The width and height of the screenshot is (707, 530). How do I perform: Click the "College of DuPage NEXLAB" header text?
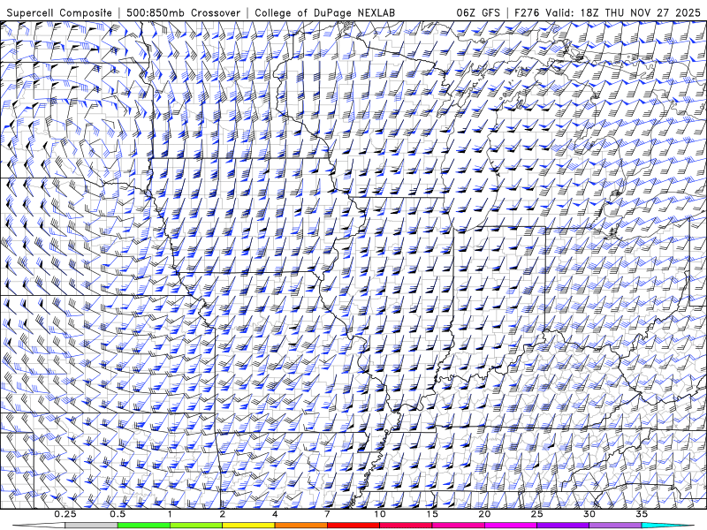point(324,12)
